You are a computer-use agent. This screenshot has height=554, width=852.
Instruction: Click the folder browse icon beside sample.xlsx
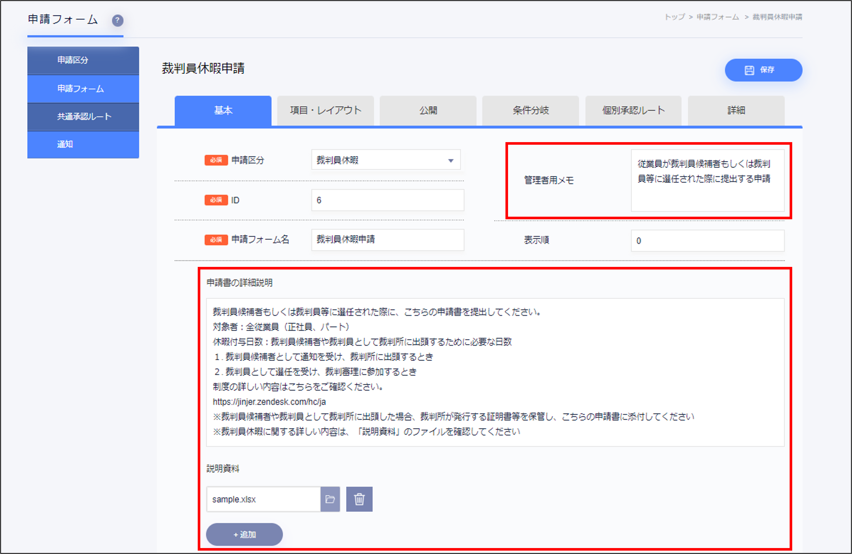330,499
